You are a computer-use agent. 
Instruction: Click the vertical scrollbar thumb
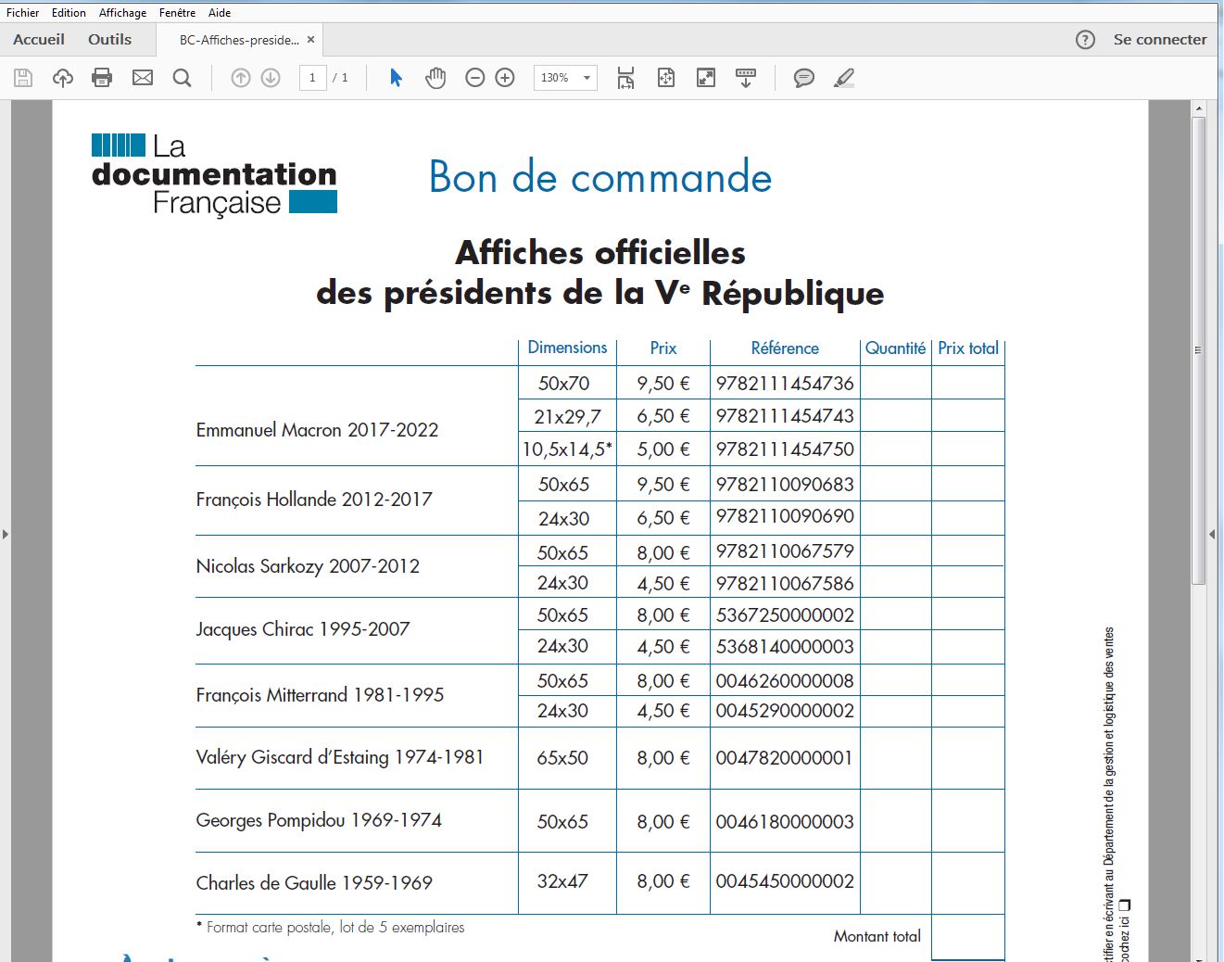point(1198,350)
